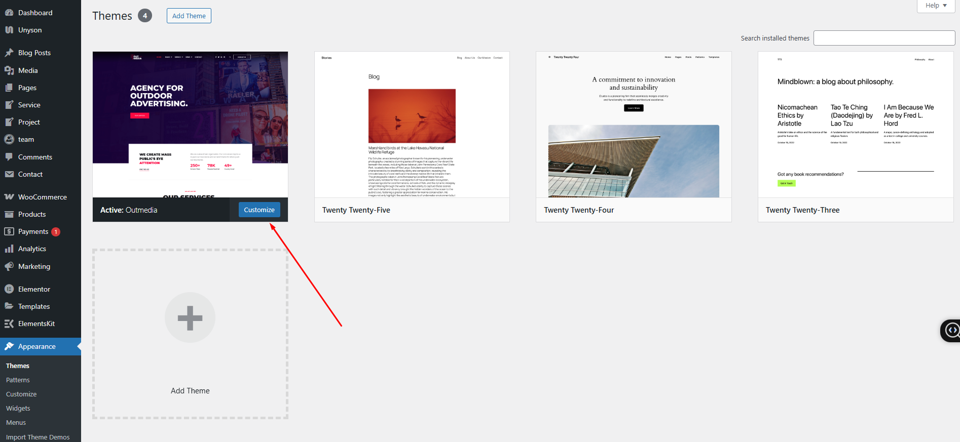Open the Widgets submenu item
960x442 pixels.
click(18, 408)
